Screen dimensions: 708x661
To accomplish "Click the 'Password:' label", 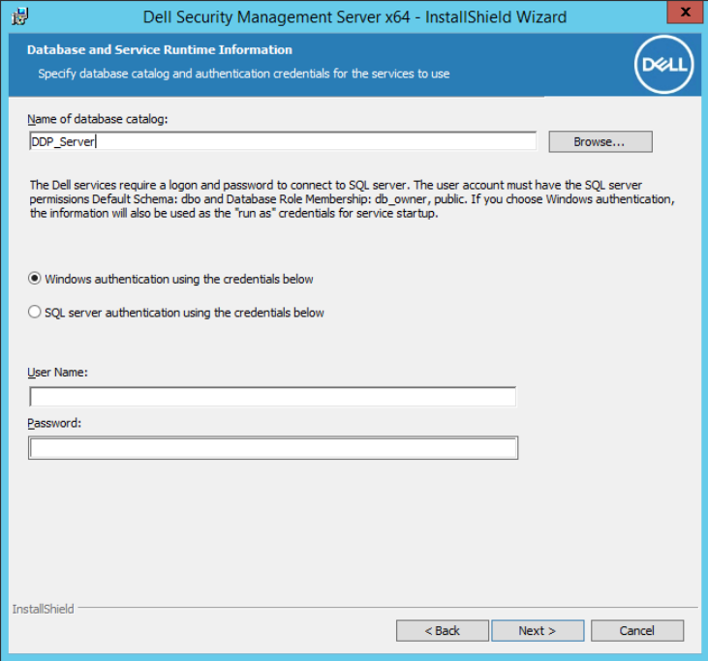I will (x=54, y=423).
